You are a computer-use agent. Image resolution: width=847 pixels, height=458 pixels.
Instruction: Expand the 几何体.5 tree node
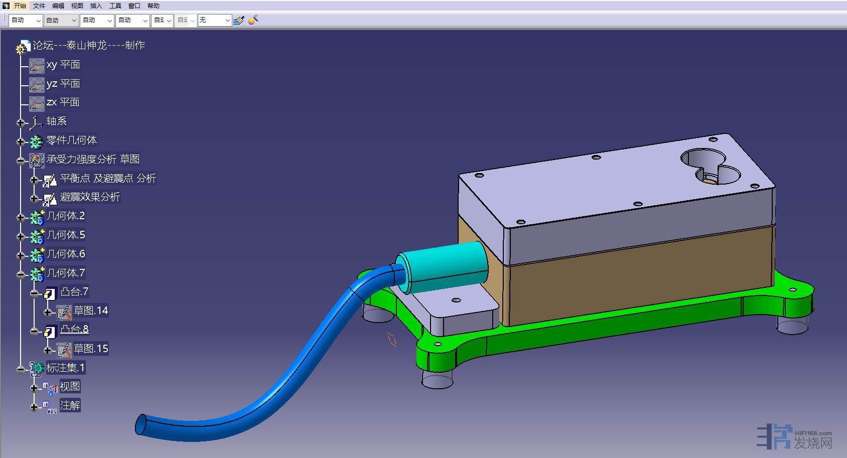[21, 236]
